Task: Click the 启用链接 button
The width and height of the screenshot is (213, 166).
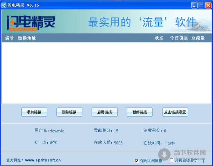Action: click(104, 112)
